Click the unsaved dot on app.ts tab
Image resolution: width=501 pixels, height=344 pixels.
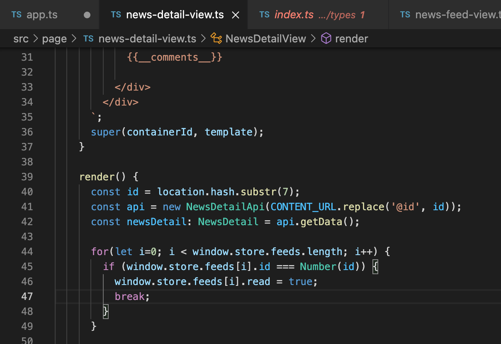[87, 15]
